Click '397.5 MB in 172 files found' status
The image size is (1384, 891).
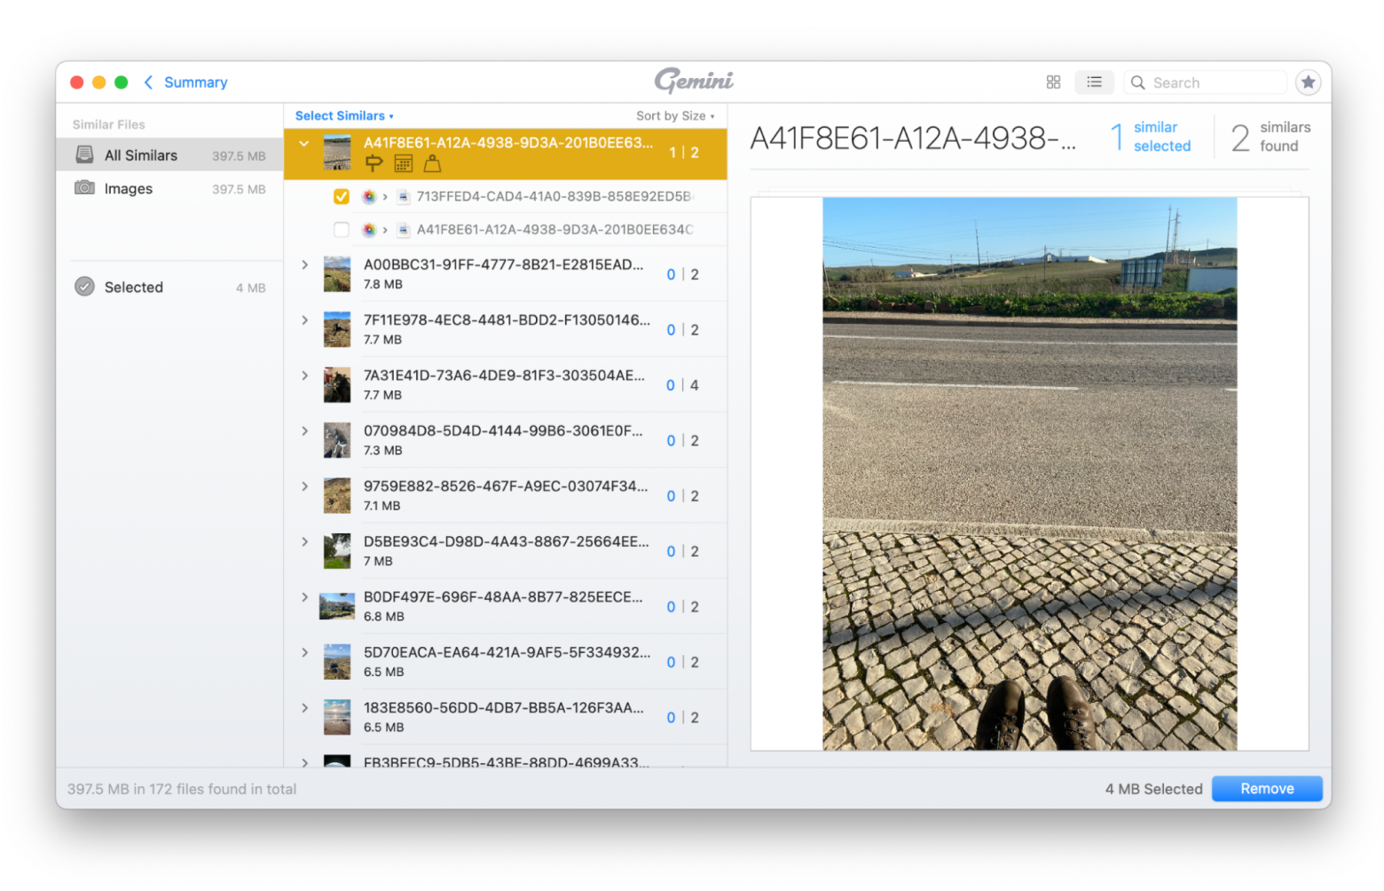[182, 789]
